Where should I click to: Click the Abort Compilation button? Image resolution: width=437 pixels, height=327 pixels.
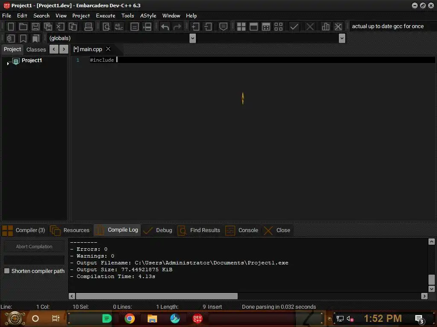(x=34, y=247)
